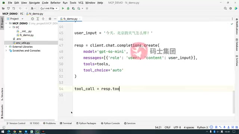239x134 pixels.
Task: Run with coverage icon in toolbar
Action: (73, 8)
